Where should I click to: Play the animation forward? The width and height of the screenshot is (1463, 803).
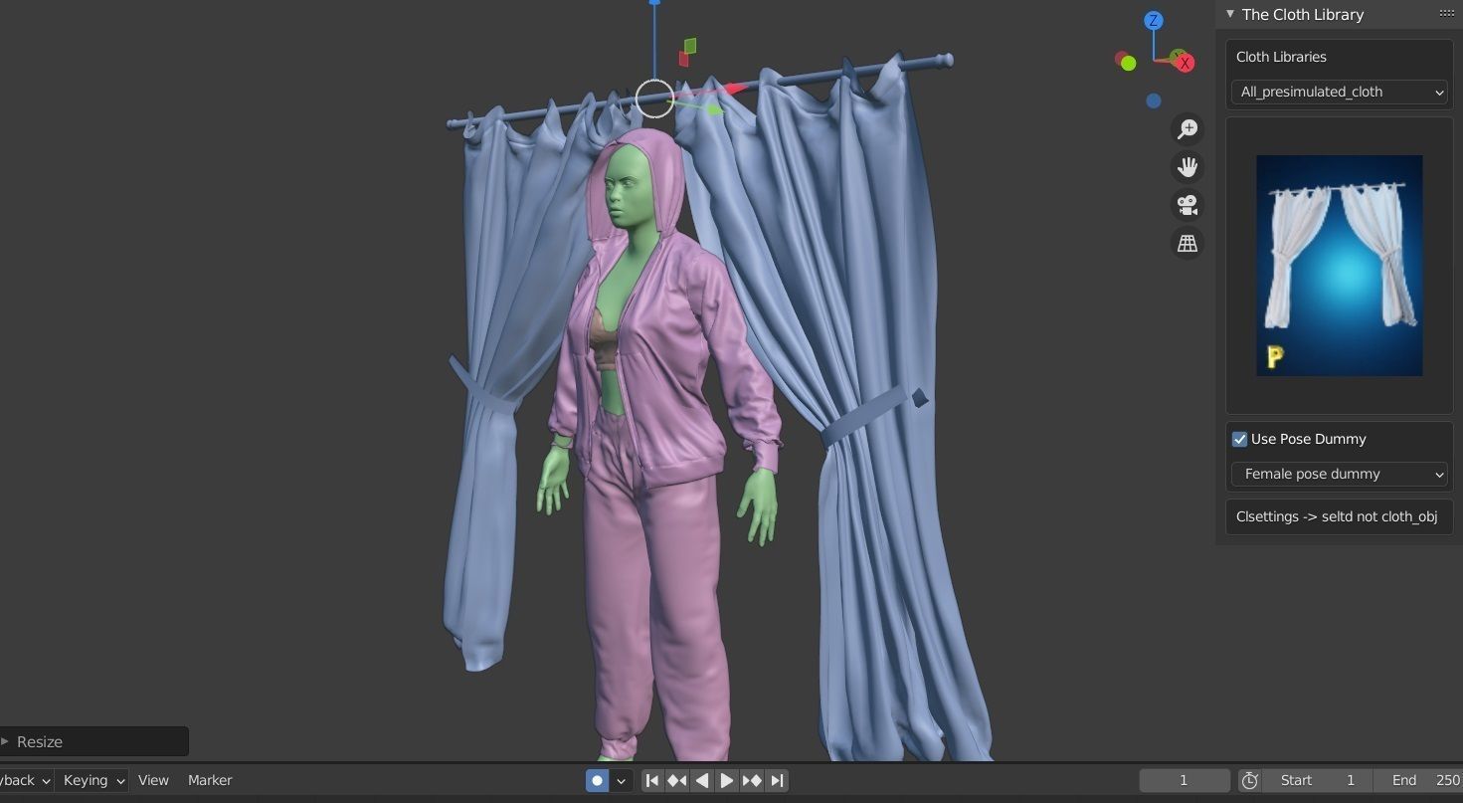(727, 781)
